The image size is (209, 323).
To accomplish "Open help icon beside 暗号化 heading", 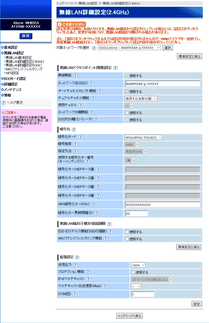I will (74, 130).
